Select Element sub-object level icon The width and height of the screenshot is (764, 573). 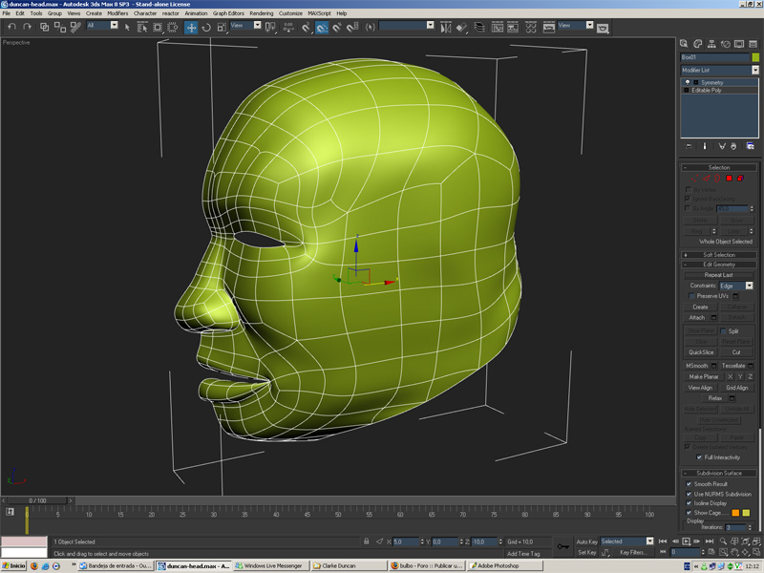click(x=741, y=179)
